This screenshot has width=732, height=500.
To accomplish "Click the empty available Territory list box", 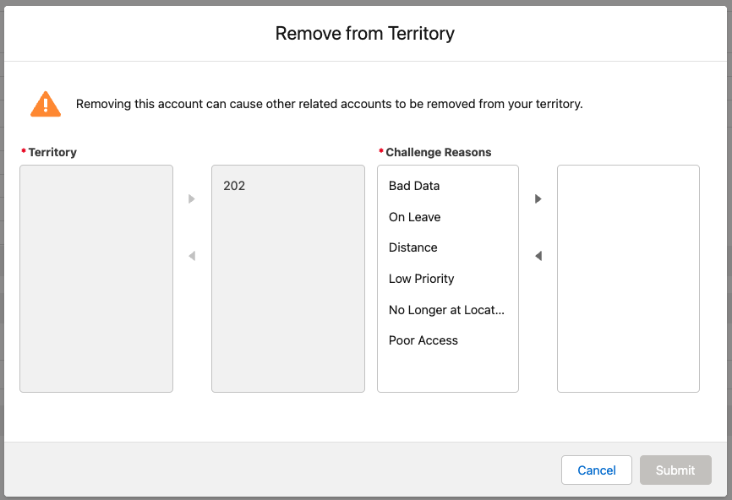I will click(x=96, y=279).
